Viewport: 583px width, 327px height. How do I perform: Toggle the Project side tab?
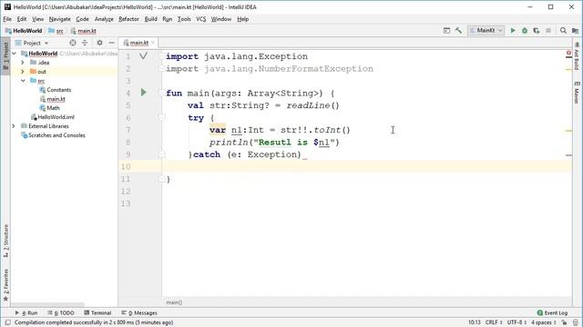coord(5,55)
